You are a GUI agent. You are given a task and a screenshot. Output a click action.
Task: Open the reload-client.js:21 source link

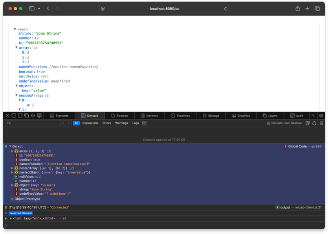[x=308, y=207]
